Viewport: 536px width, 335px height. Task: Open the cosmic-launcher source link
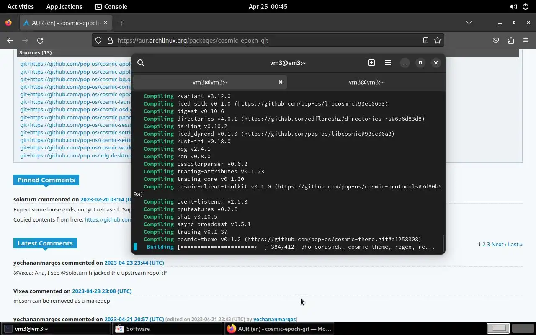[x=75, y=102]
